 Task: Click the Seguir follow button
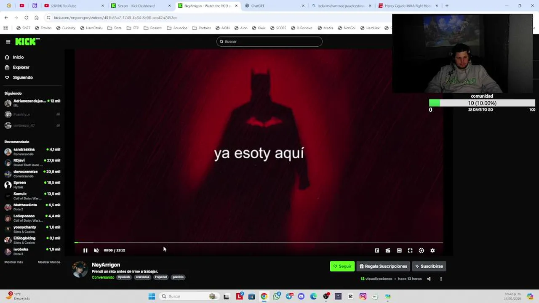click(342, 266)
